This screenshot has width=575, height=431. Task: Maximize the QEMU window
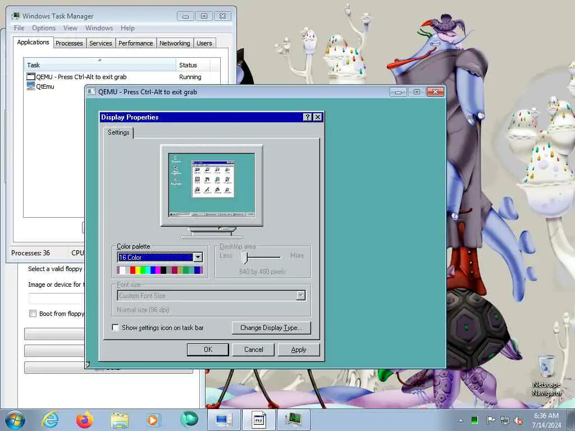tap(417, 91)
